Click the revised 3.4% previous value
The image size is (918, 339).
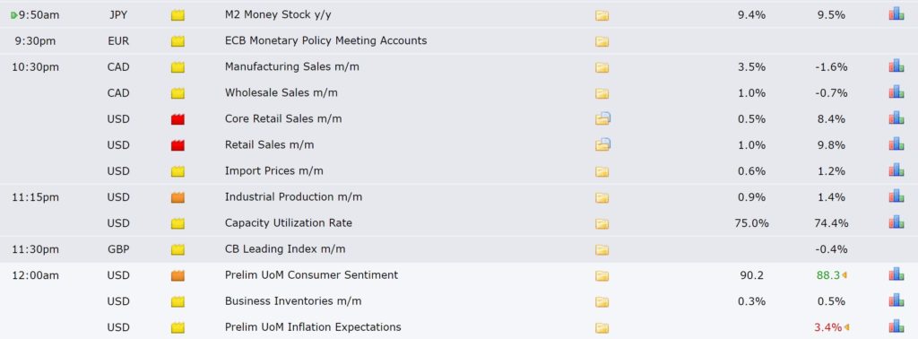pyautogui.click(x=827, y=327)
